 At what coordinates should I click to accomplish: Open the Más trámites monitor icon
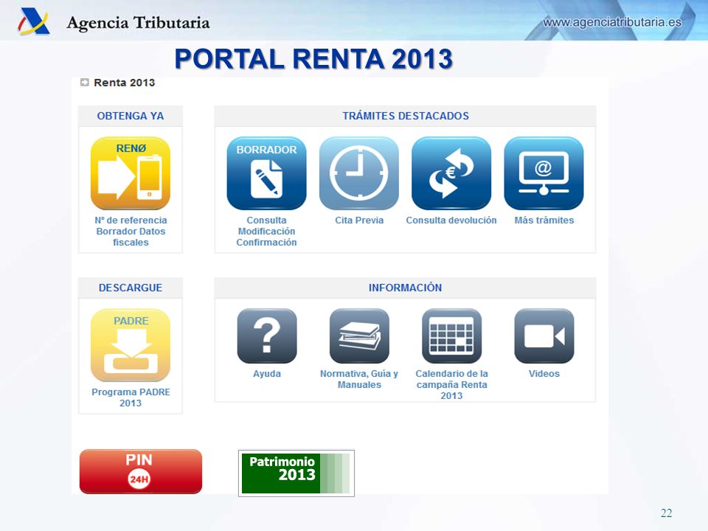click(544, 173)
